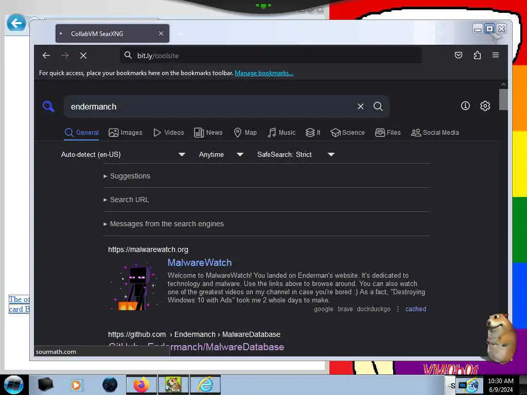
Task: Open the MalwareWatch result title
Action: point(200,262)
